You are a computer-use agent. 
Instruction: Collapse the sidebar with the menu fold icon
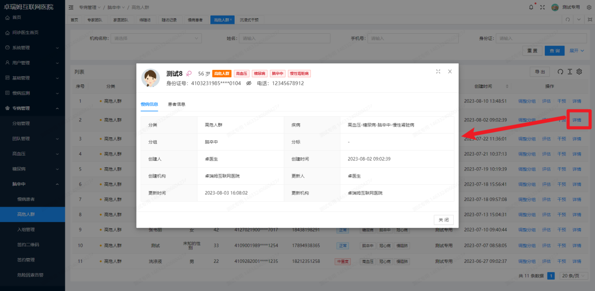click(x=71, y=7)
